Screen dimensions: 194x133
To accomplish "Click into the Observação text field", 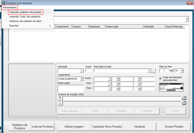I will 70,88.
